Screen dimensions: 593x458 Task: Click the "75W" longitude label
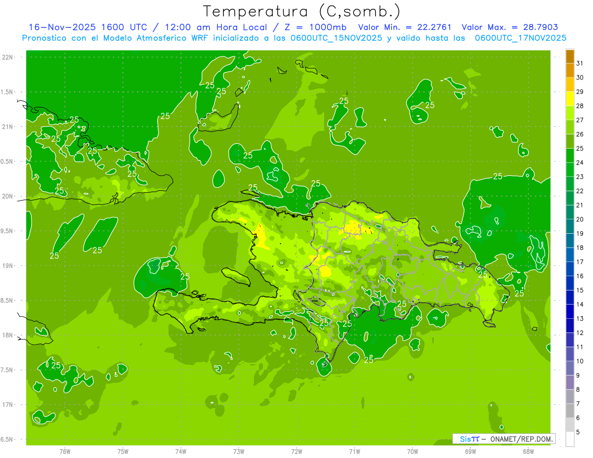pos(123,452)
